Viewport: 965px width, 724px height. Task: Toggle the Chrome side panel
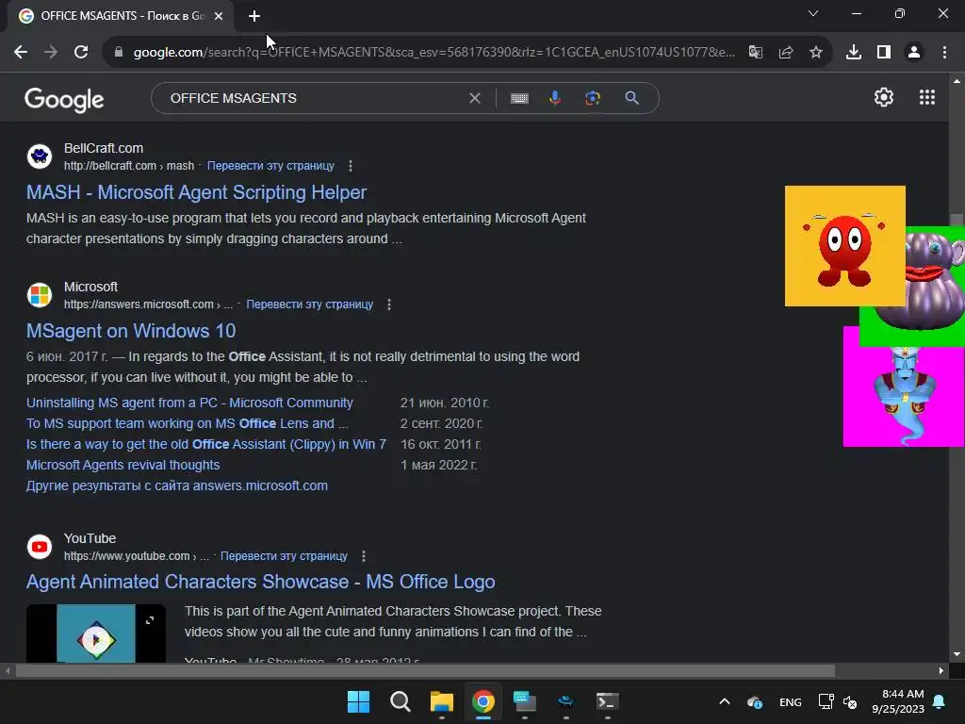point(884,53)
